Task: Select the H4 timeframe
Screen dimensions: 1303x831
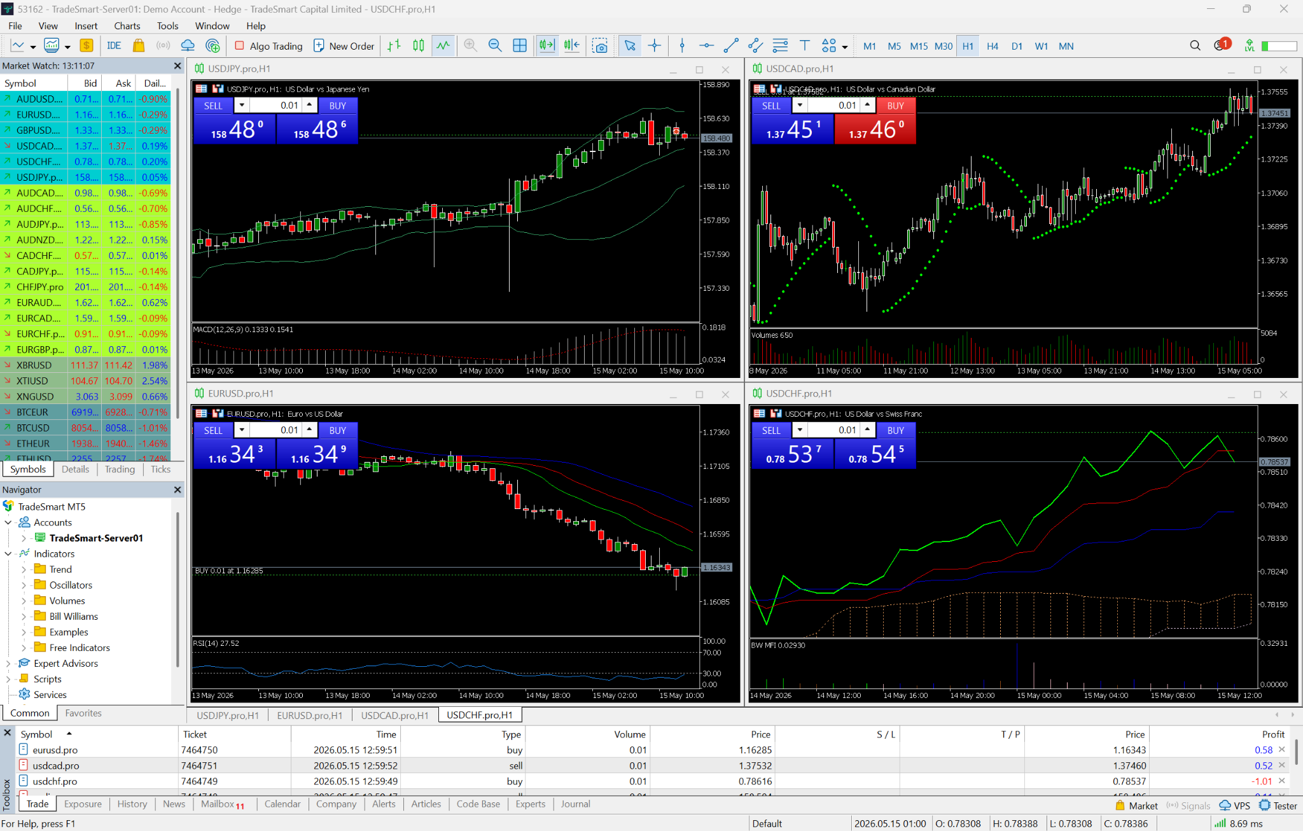Action: [993, 46]
